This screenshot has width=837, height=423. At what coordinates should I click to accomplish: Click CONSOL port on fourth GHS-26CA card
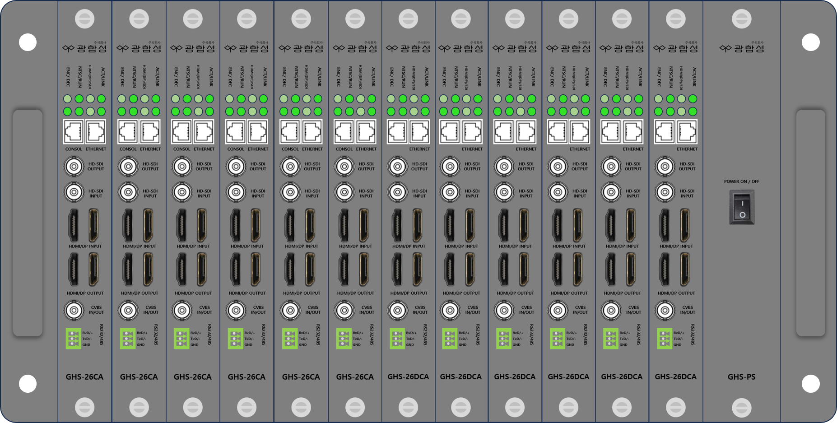coord(236,132)
